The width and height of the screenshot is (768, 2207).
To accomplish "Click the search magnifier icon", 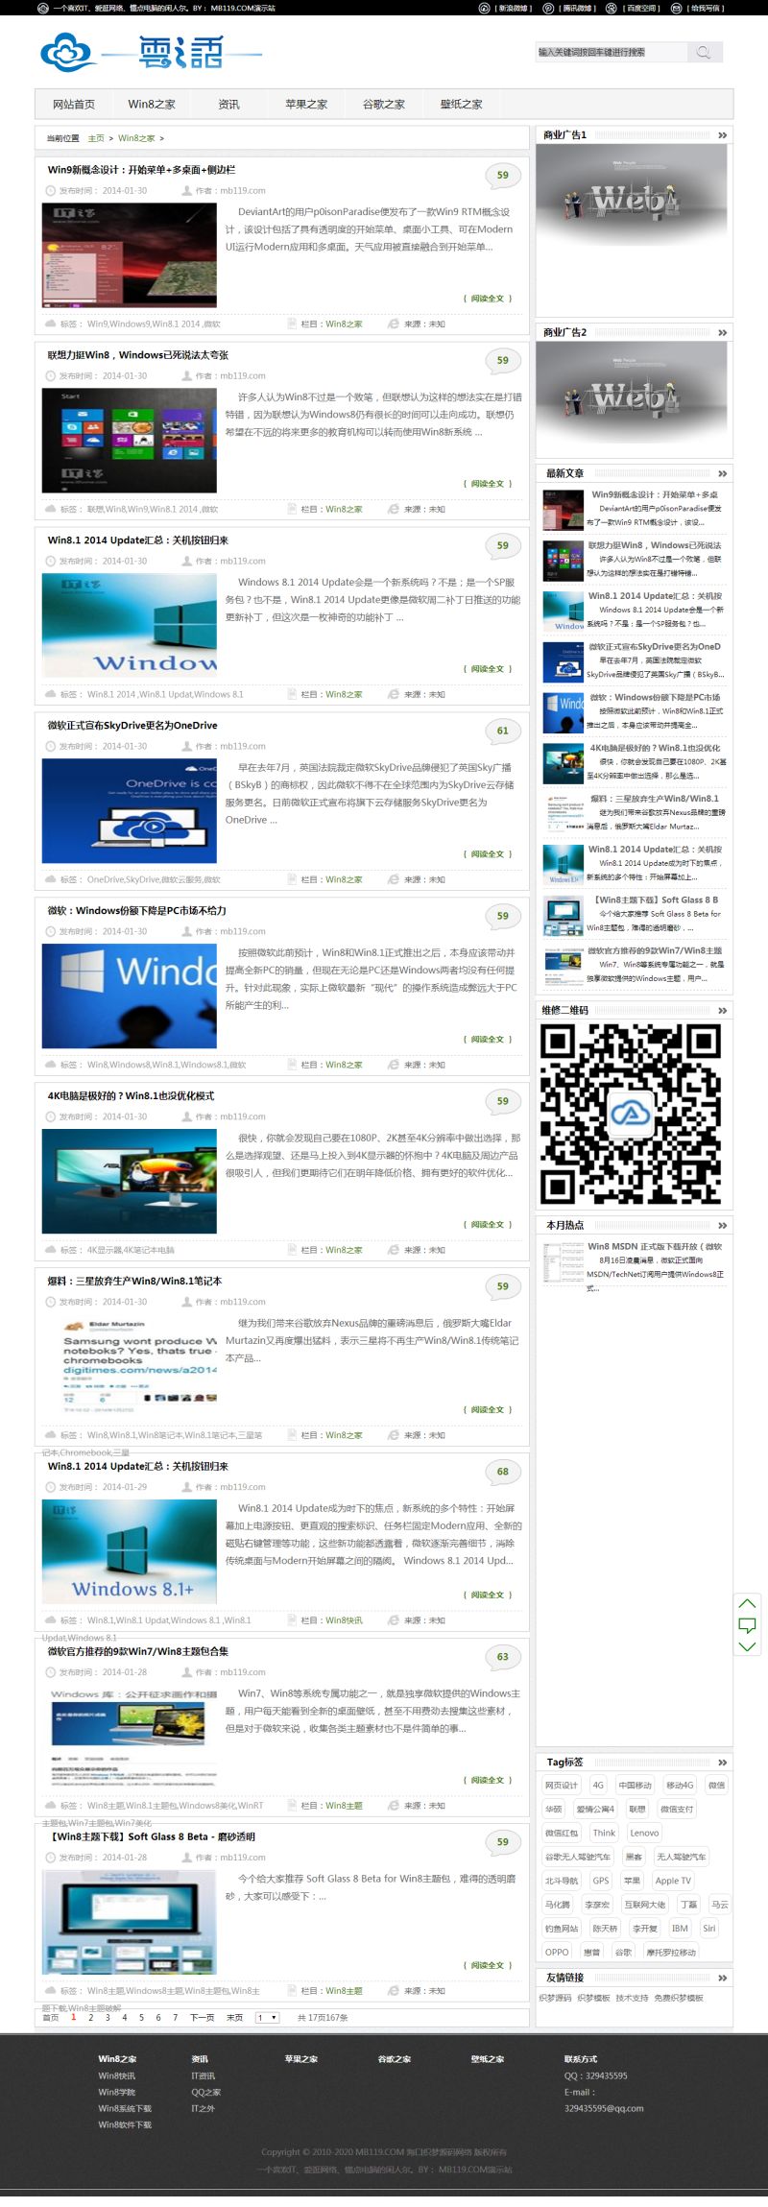I will pos(703,52).
